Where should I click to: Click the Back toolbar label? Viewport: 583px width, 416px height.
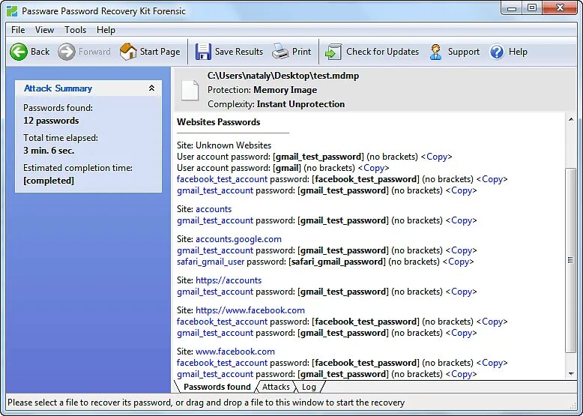40,52
